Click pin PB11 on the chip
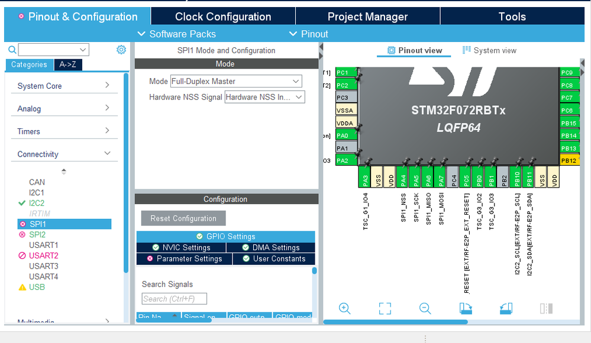 point(529,177)
